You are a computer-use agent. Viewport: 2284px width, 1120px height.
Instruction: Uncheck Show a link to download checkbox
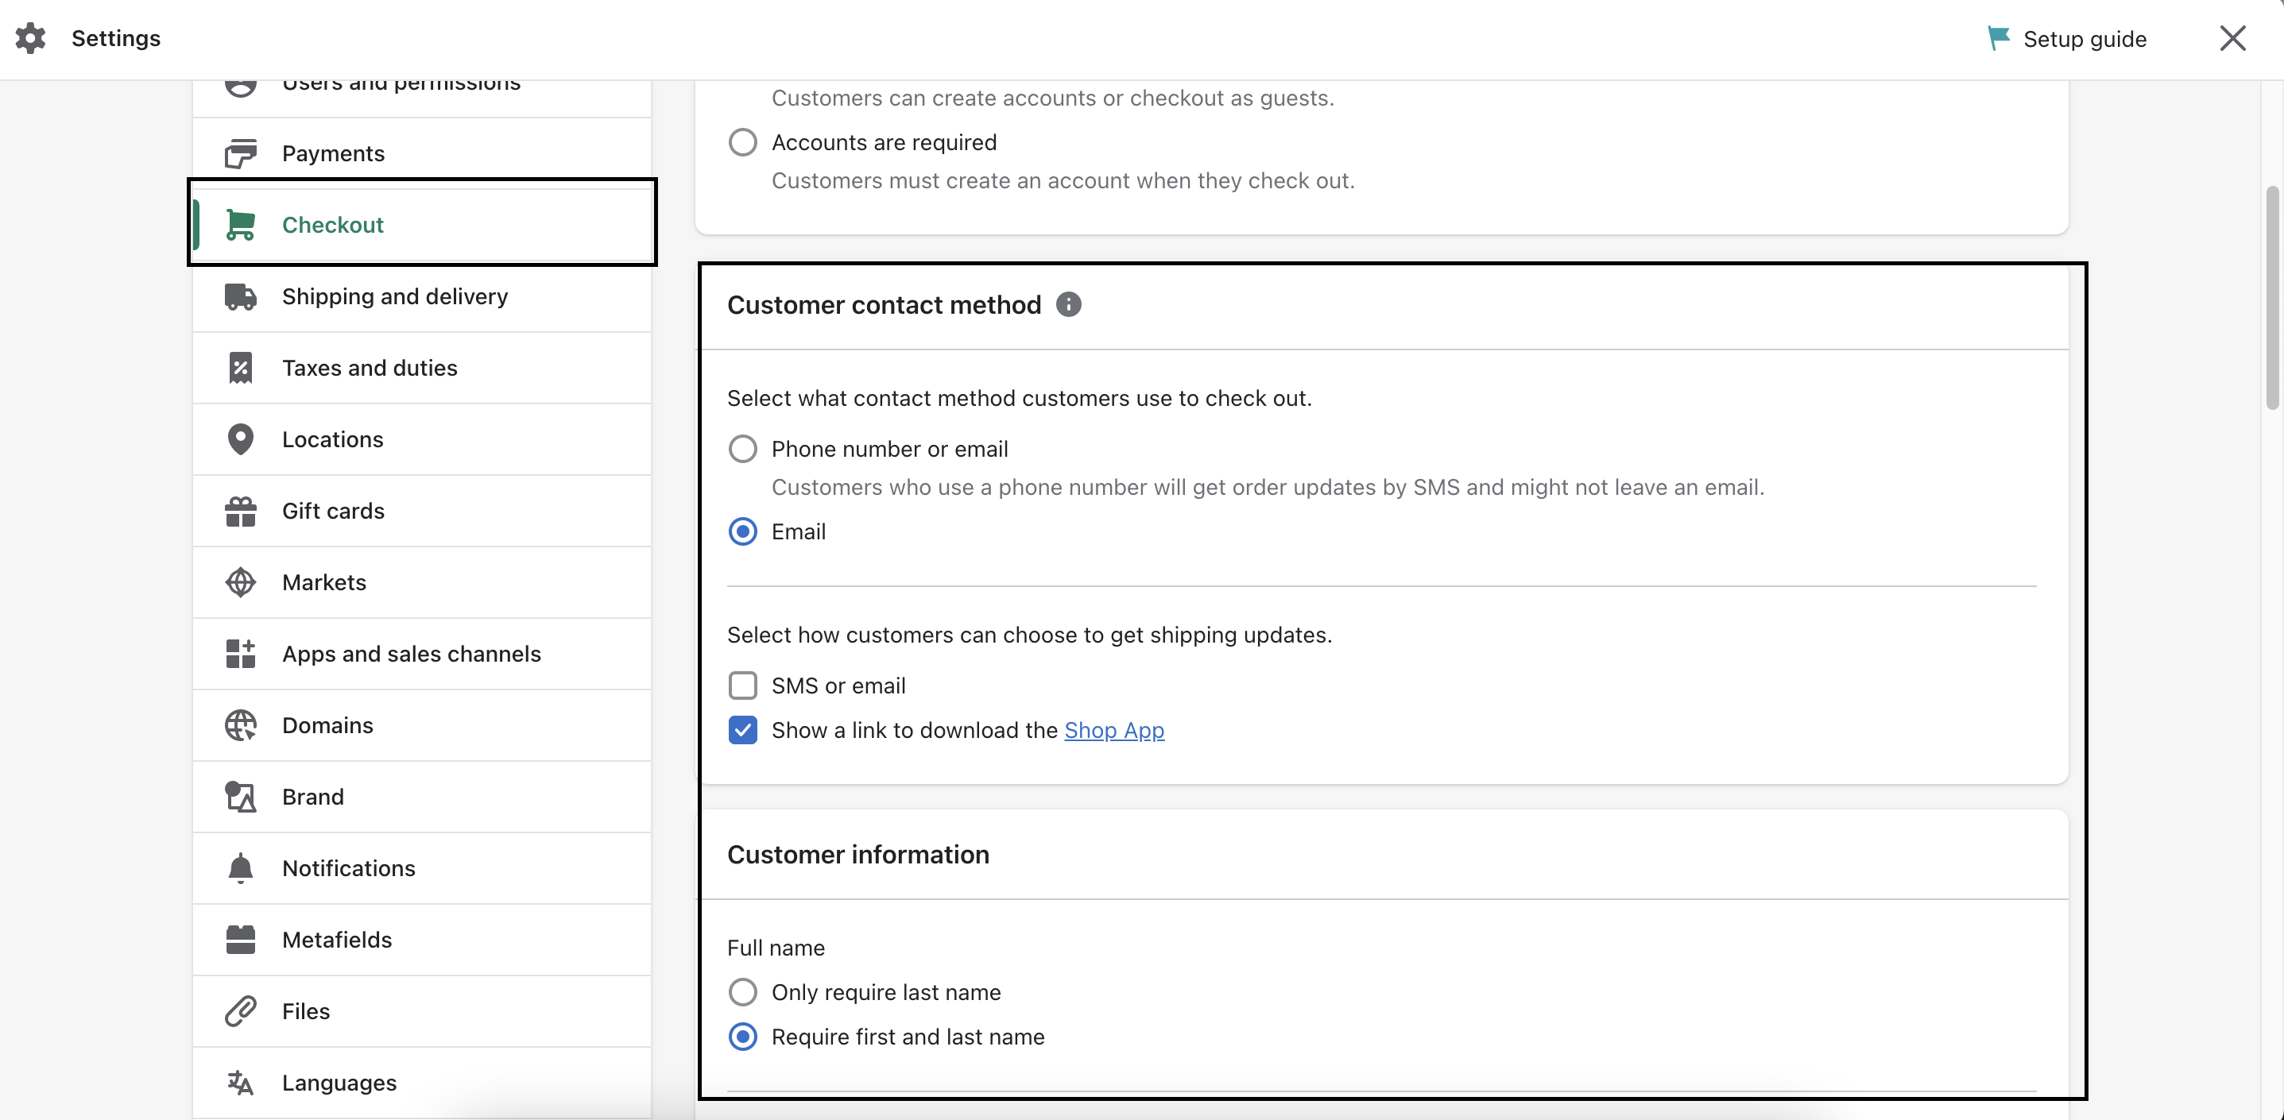coord(742,730)
